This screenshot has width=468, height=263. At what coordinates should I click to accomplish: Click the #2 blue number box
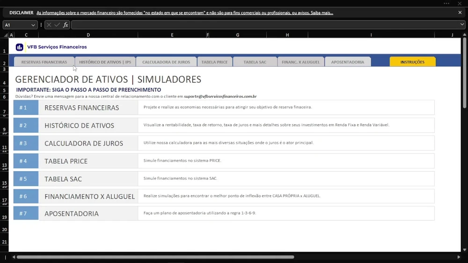(26, 125)
